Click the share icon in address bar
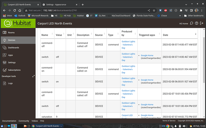 pyautogui.click(x=149, y=10)
